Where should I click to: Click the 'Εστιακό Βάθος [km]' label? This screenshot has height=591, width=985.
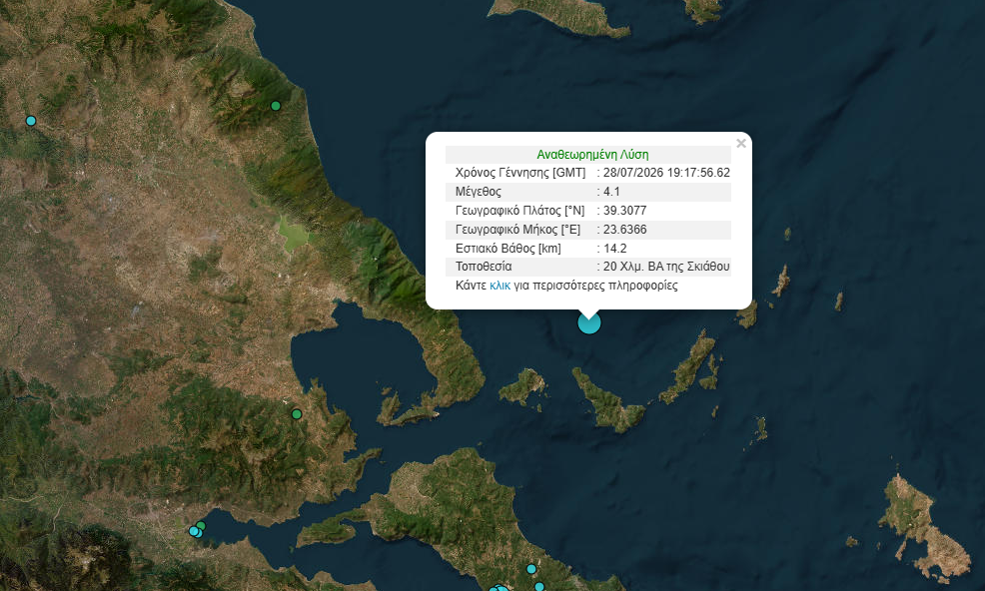[x=508, y=249]
